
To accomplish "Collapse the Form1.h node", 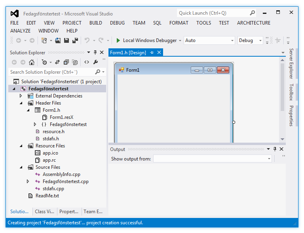I will pyautogui.click(x=28, y=110).
